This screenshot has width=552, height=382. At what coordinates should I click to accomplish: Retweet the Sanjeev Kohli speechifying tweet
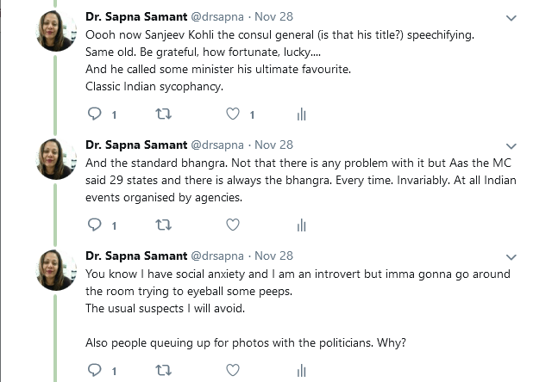point(163,114)
